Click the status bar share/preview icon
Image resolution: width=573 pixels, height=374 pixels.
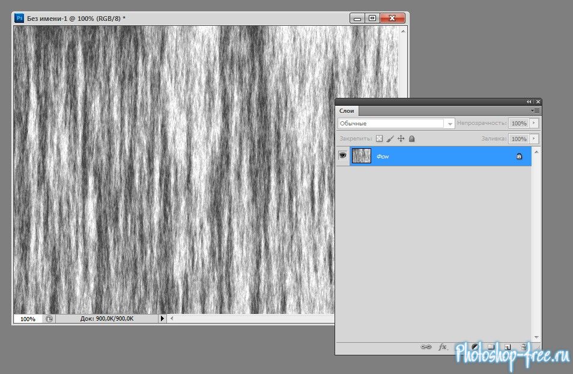tap(49, 319)
